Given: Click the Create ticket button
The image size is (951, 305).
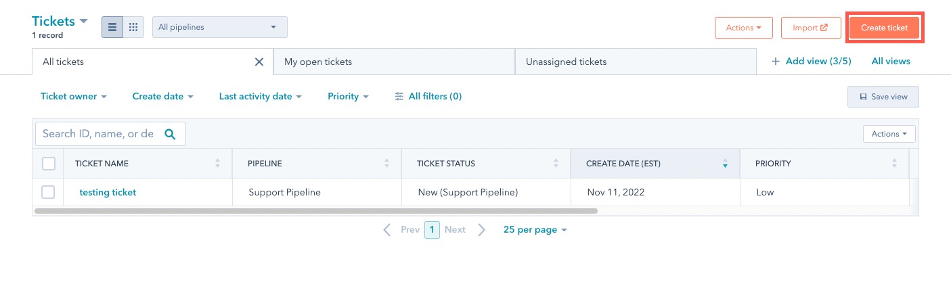Looking at the screenshot, I should [x=885, y=28].
